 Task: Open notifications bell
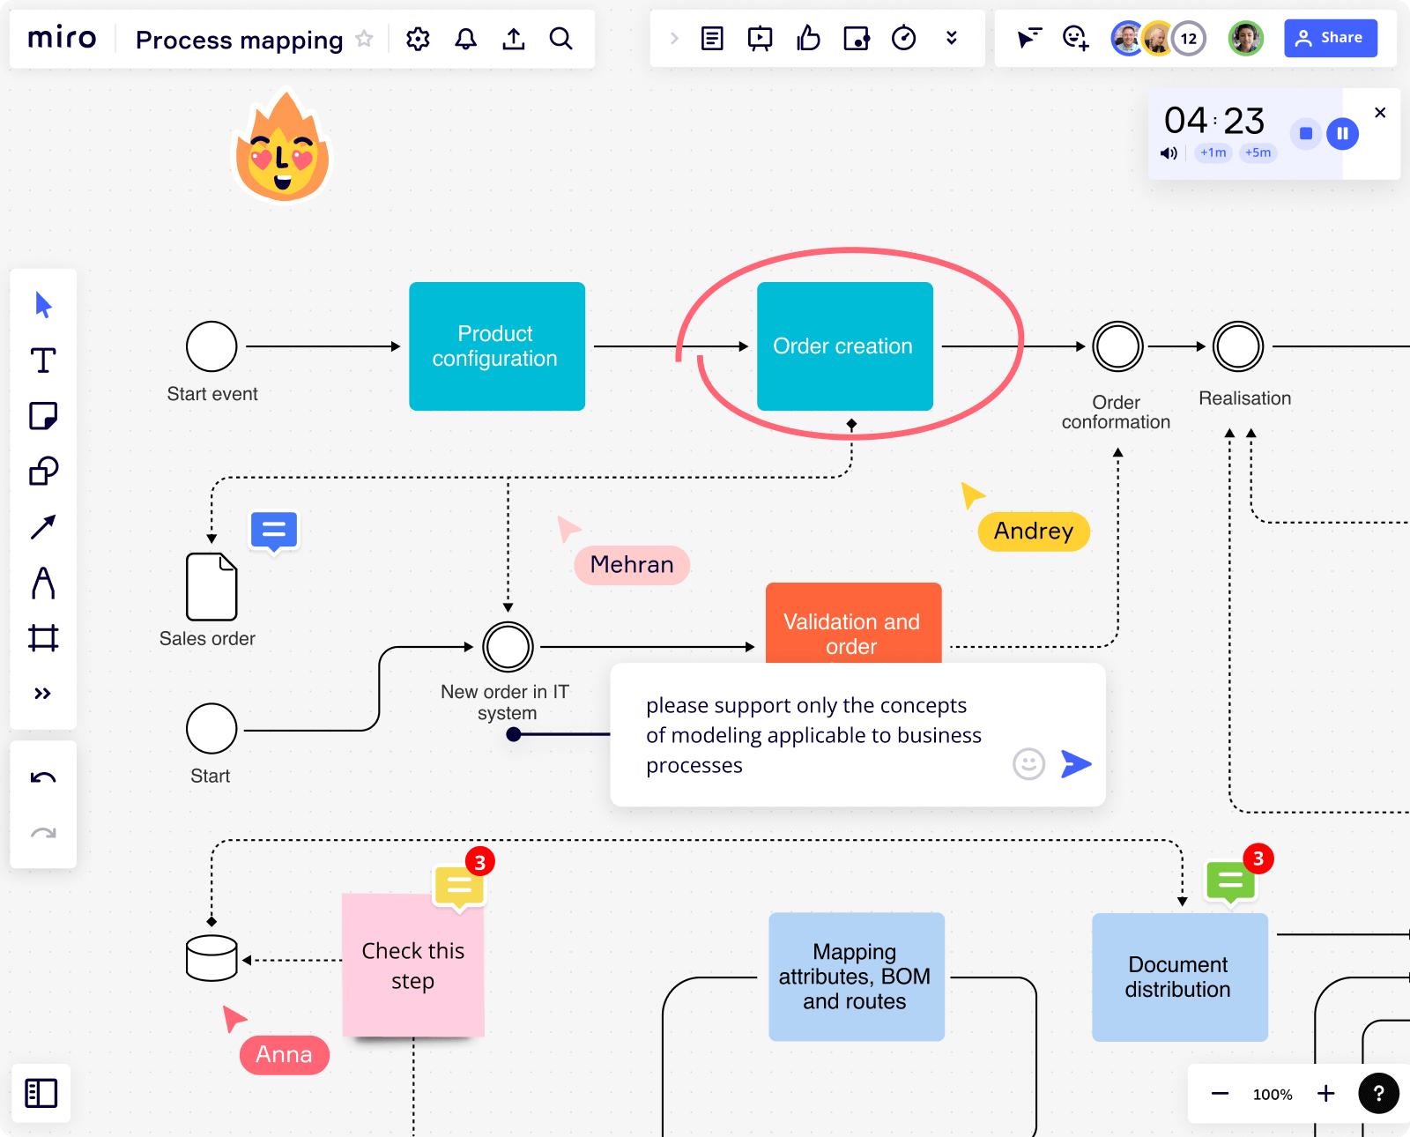[x=466, y=39]
